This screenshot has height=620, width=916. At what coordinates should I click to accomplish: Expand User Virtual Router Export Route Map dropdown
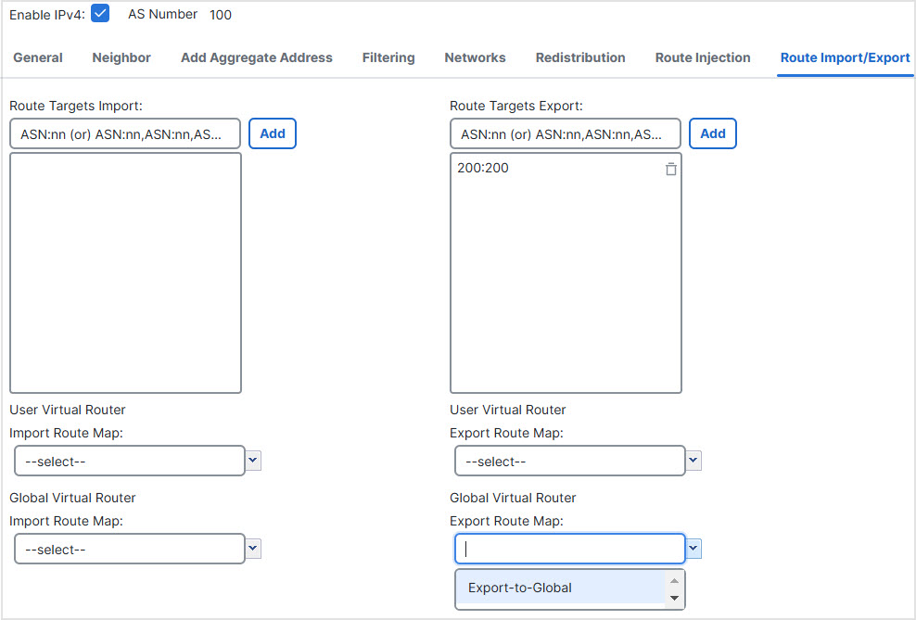tap(693, 461)
